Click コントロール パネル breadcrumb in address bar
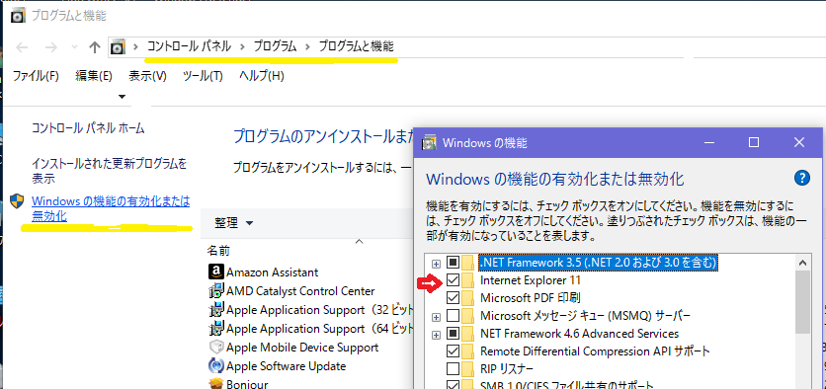 point(189,46)
